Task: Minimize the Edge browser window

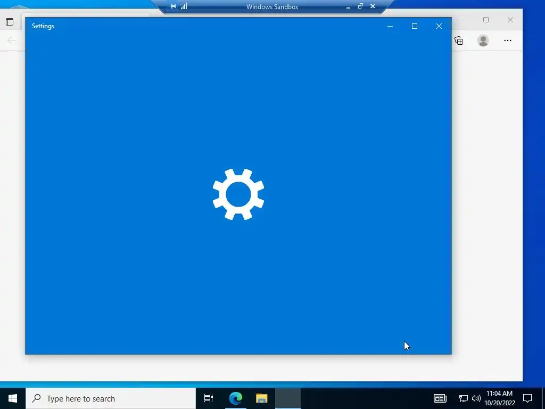Action: coord(461,20)
